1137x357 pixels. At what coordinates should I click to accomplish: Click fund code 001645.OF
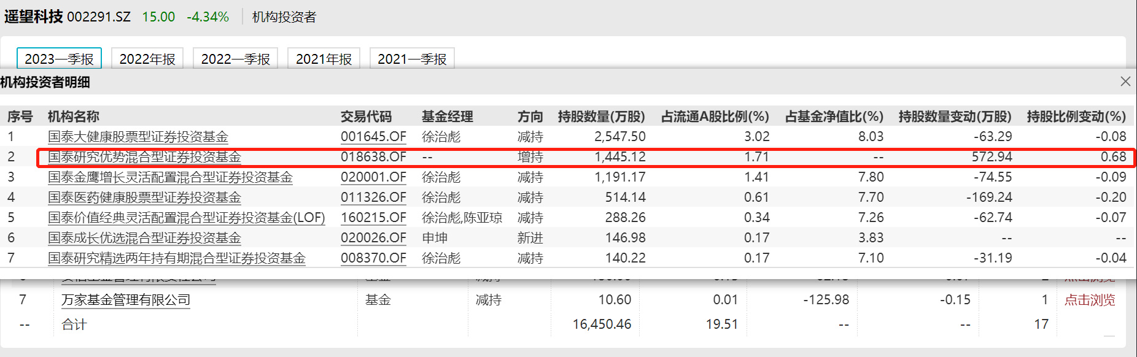point(373,137)
